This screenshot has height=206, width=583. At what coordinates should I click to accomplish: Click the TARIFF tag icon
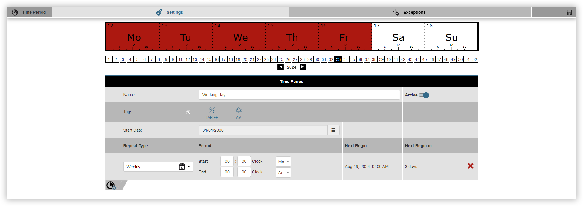[212, 113]
